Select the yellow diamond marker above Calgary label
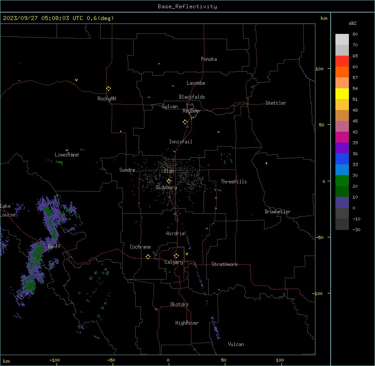Image resolution: width=375 pixels, height=366 pixels. (176, 256)
